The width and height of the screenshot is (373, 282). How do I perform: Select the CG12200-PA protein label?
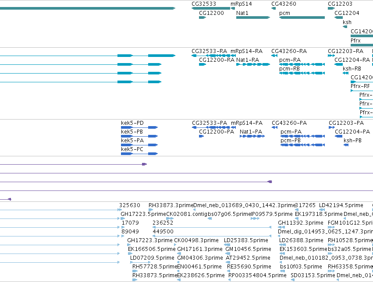(x=217, y=132)
